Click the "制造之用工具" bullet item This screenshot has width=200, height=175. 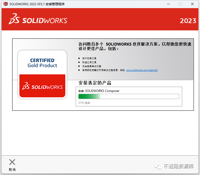click(x=89, y=62)
